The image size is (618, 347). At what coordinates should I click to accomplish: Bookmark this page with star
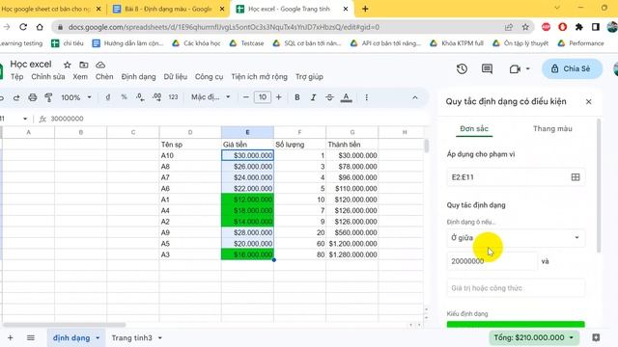525,27
